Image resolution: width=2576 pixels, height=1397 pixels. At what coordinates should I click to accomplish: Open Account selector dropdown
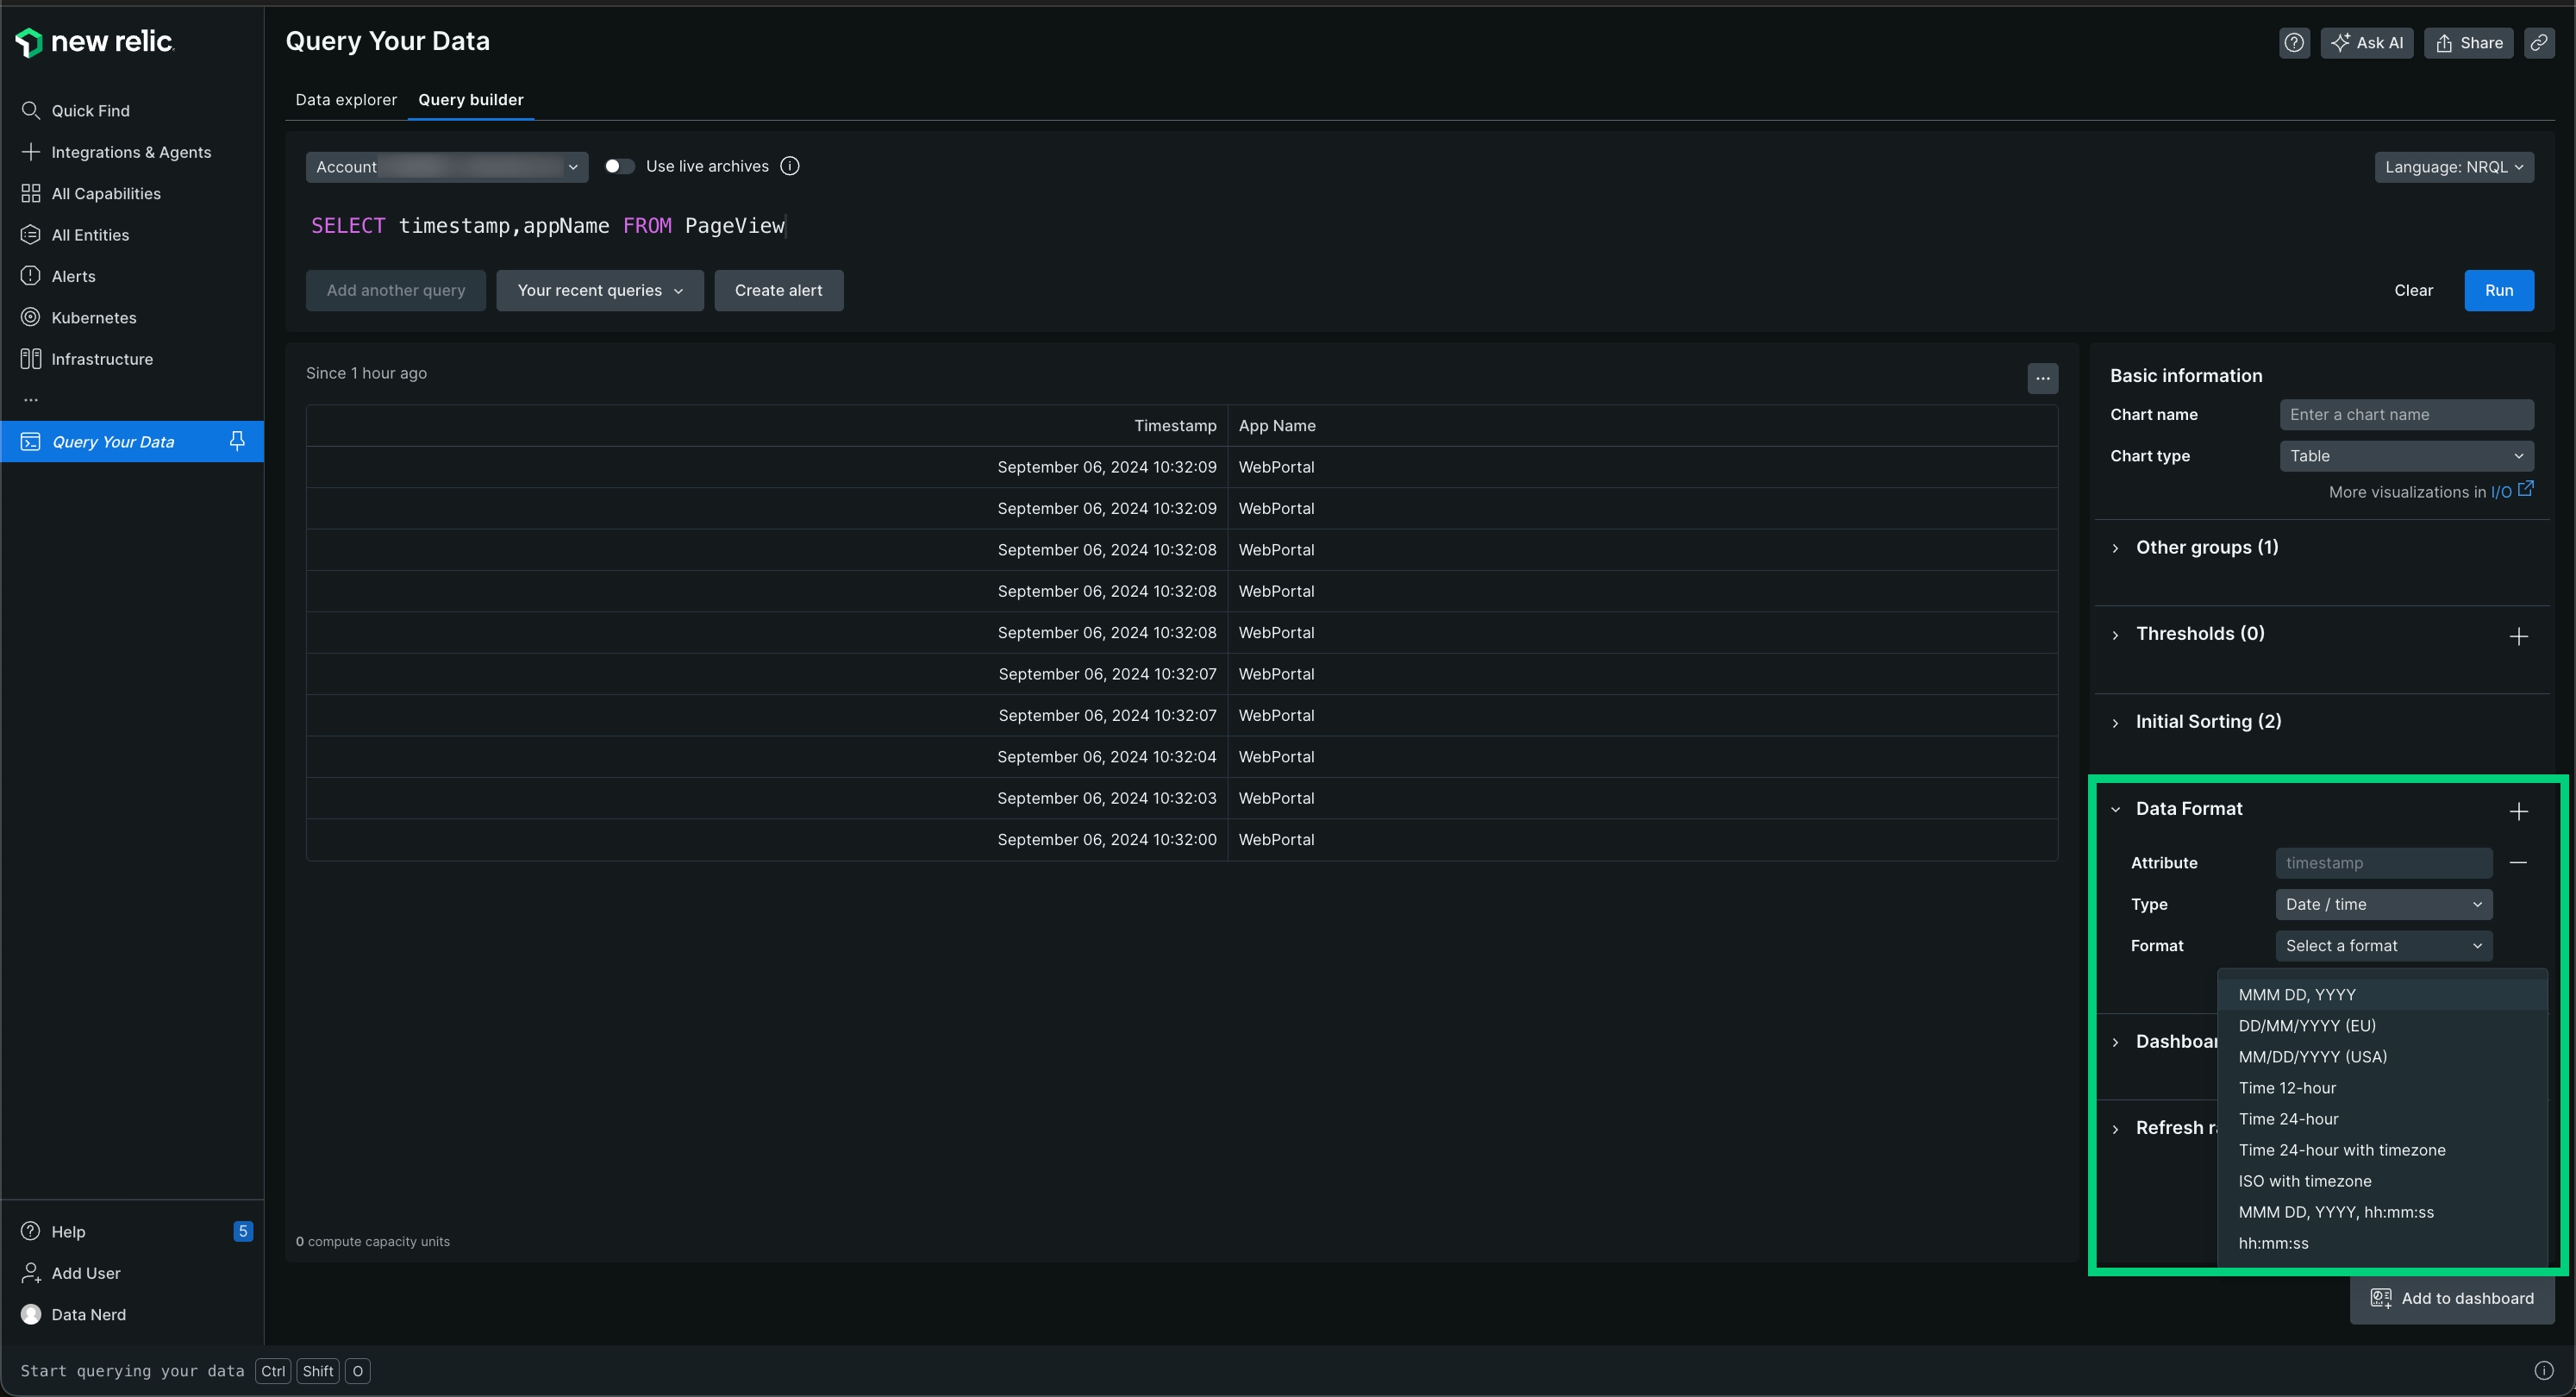[x=446, y=167]
